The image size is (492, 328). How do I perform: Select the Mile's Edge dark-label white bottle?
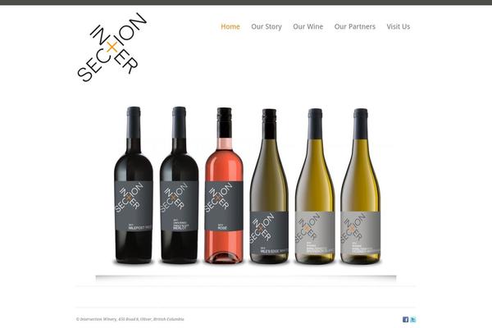(x=269, y=186)
